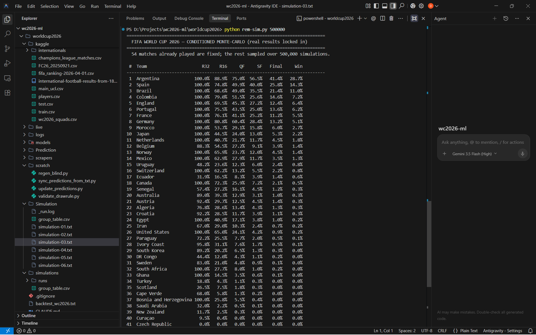
Task: Open Run and Debug view
Action: [x=8, y=63]
